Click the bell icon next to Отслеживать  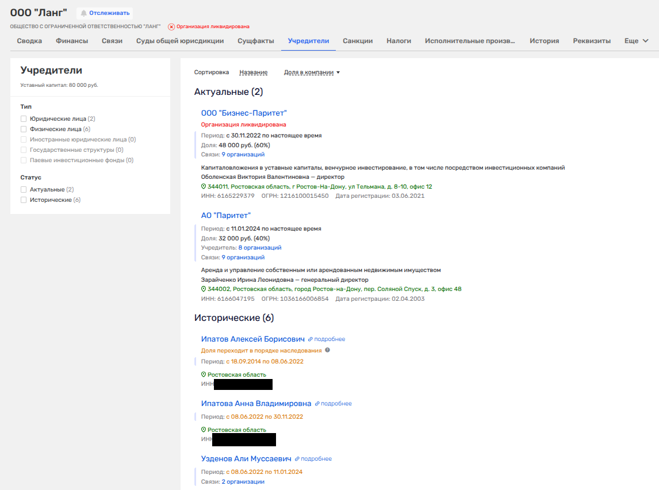click(x=84, y=13)
